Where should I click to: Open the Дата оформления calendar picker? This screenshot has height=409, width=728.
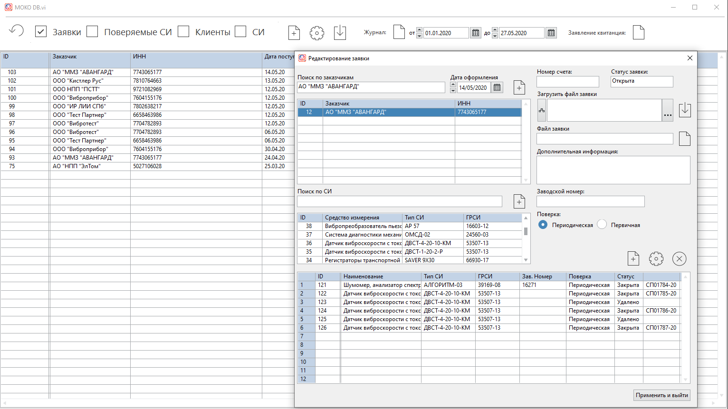(x=497, y=87)
